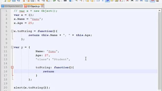Click the black Stop recording icon
This screenshot has width=162, height=91.
point(132,1)
